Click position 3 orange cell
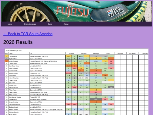153x115 pixels. [7, 61]
